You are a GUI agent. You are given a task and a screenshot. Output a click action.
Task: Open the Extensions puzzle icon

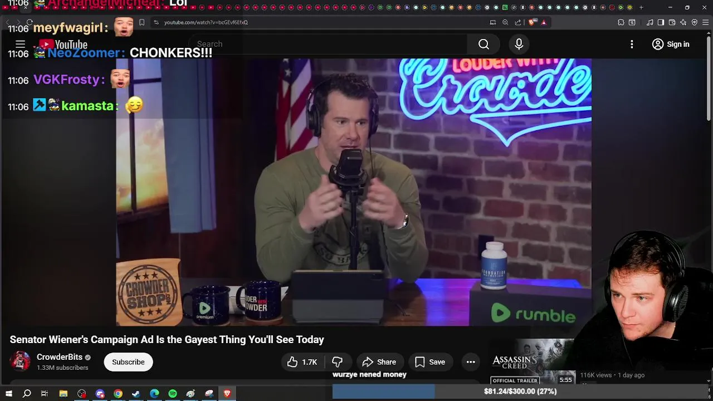coord(621,22)
